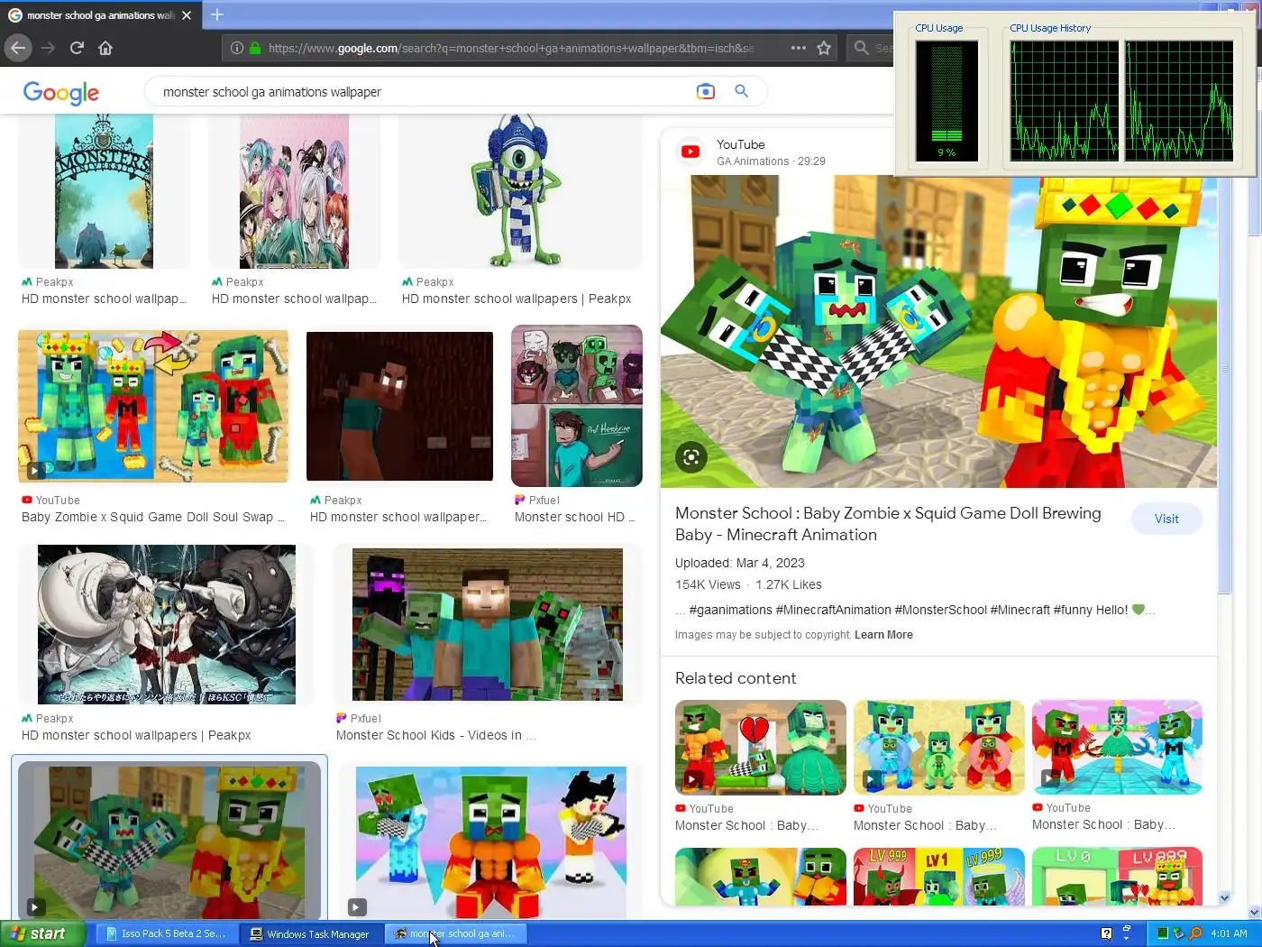Viewport: 1262px width, 947px height.
Task: Click the Windows start button
Action: coord(42,933)
